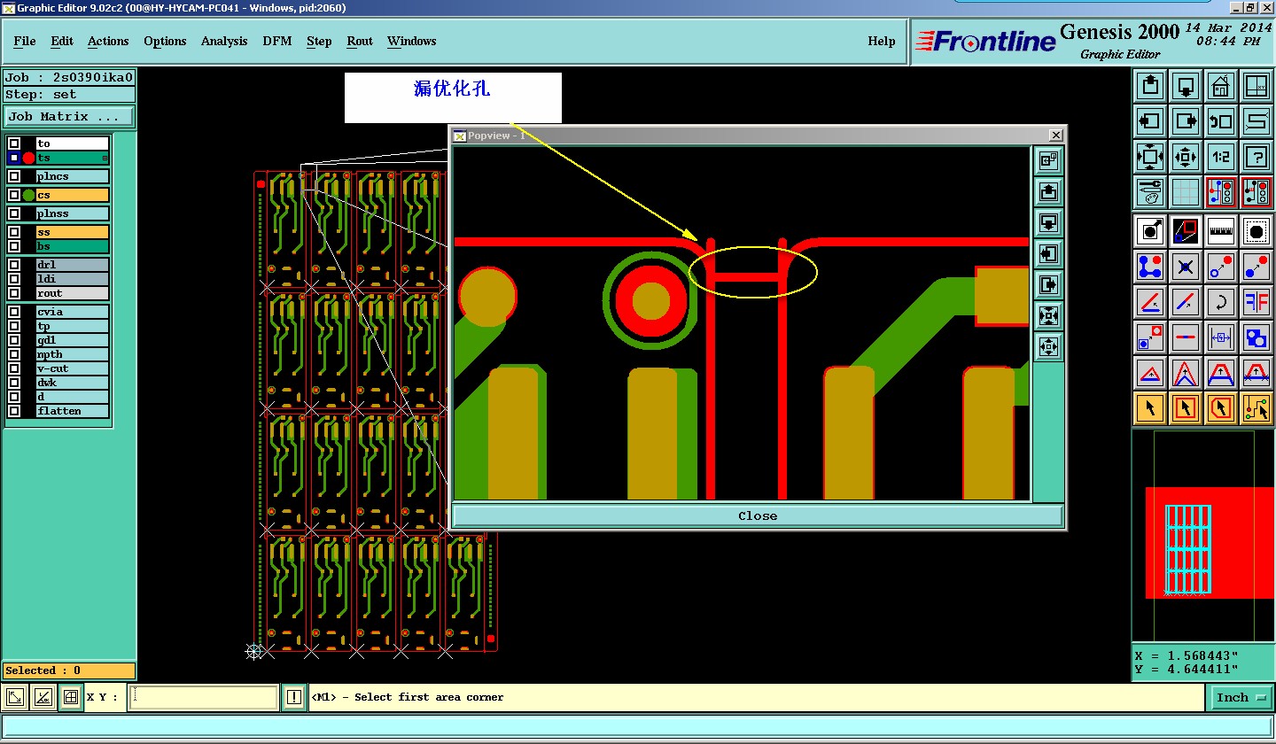1276x744 pixels.
Task: Click the blue X intersection icon
Action: click(x=1186, y=266)
